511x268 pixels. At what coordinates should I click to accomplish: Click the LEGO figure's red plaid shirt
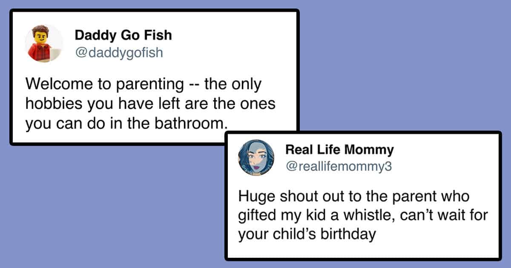[41, 53]
